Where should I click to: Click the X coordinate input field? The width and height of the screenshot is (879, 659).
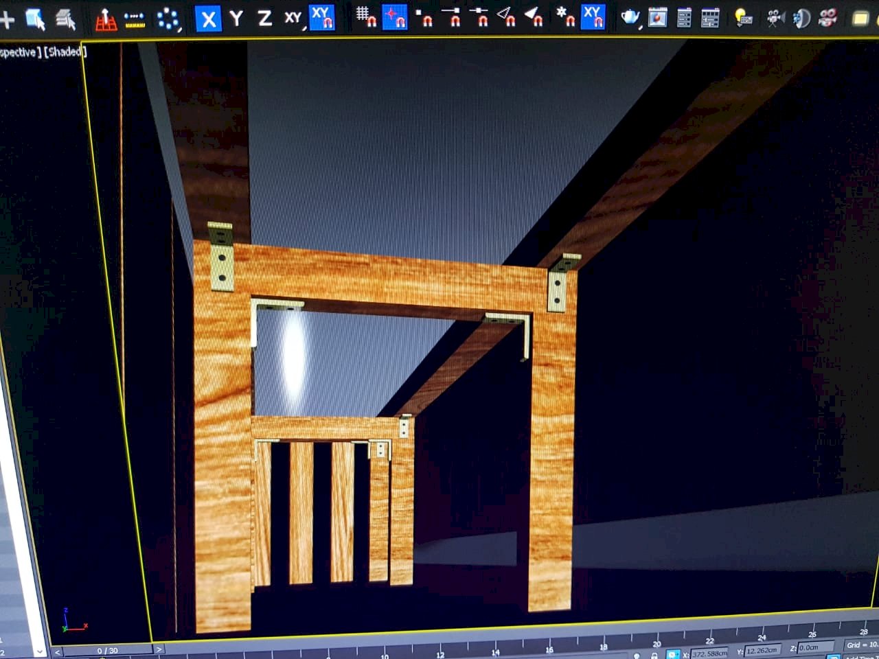click(x=708, y=653)
